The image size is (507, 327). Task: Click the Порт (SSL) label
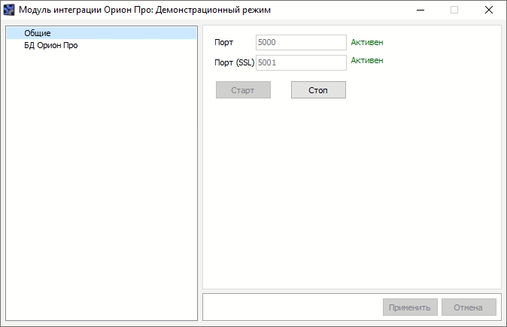click(x=235, y=62)
